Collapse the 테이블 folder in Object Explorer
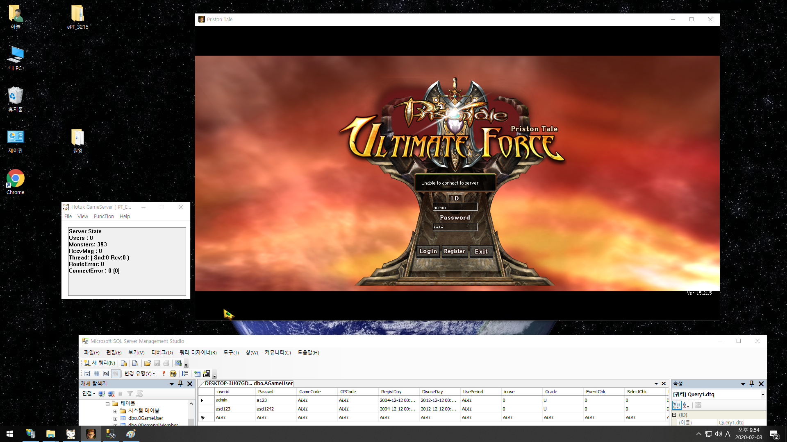 [108, 404]
